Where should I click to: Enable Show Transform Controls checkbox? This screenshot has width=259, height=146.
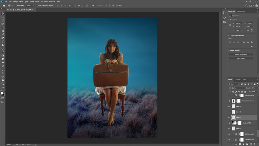coord(36,5)
